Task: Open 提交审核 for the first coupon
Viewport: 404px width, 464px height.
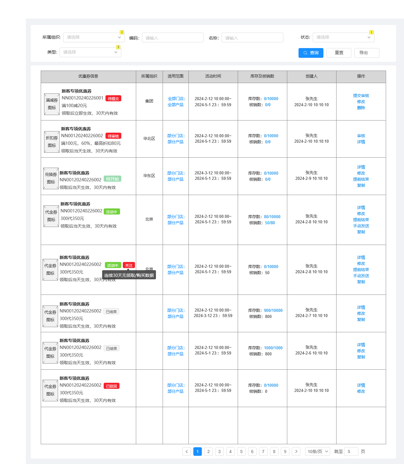Action: [361, 95]
